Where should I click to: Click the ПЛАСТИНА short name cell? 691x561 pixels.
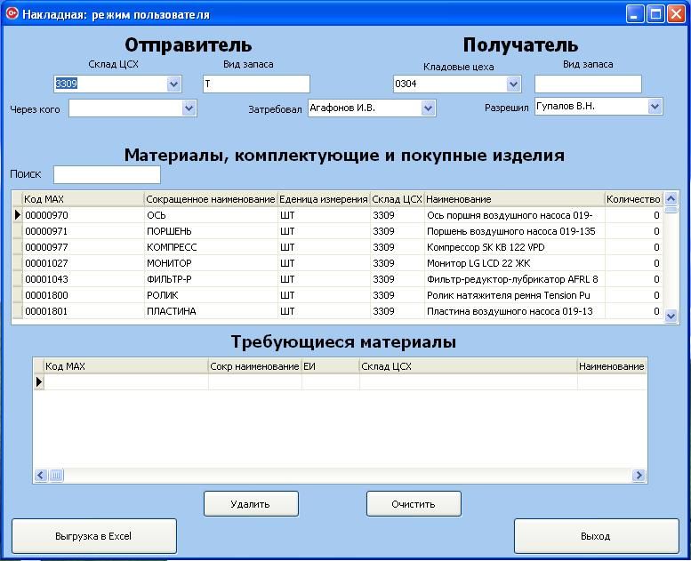click(x=211, y=311)
